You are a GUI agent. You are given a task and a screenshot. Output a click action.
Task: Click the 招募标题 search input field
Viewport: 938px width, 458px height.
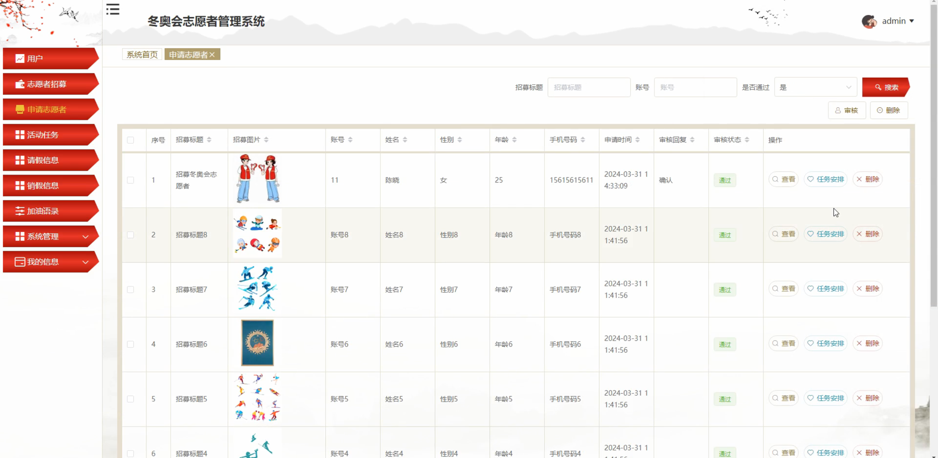tap(588, 87)
